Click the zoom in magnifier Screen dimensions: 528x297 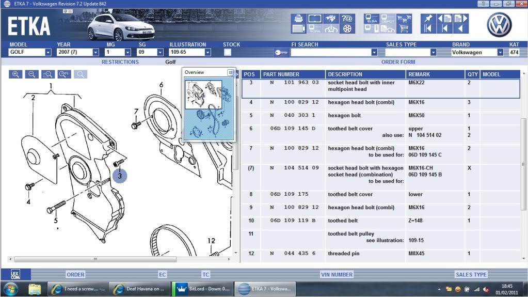pyautogui.click(x=15, y=74)
